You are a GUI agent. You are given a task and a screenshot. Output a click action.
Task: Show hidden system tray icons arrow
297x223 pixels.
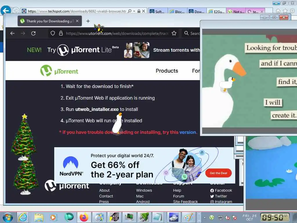[205, 217]
